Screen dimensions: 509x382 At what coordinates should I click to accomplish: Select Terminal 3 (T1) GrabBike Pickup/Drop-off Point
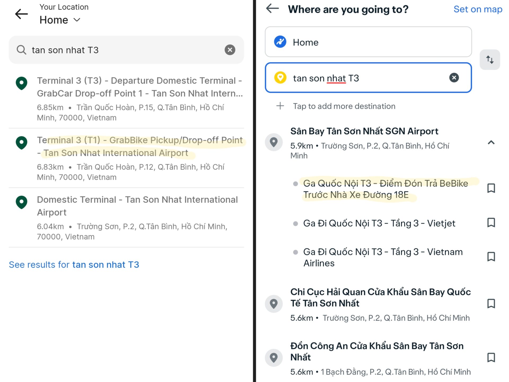[x=126, y=158]
